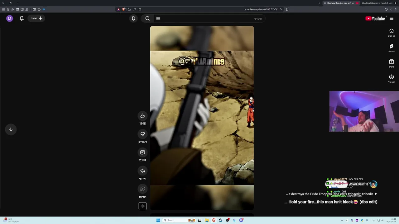Open the share options for this short
The width and height of the screenshot is (399, 224).
pos(142,171)
